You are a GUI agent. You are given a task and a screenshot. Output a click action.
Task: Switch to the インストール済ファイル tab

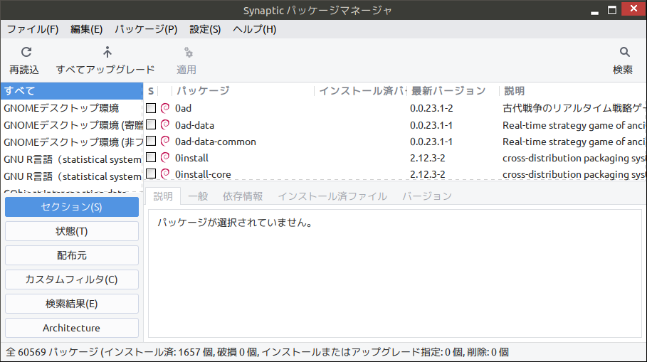tap(332, 196)
